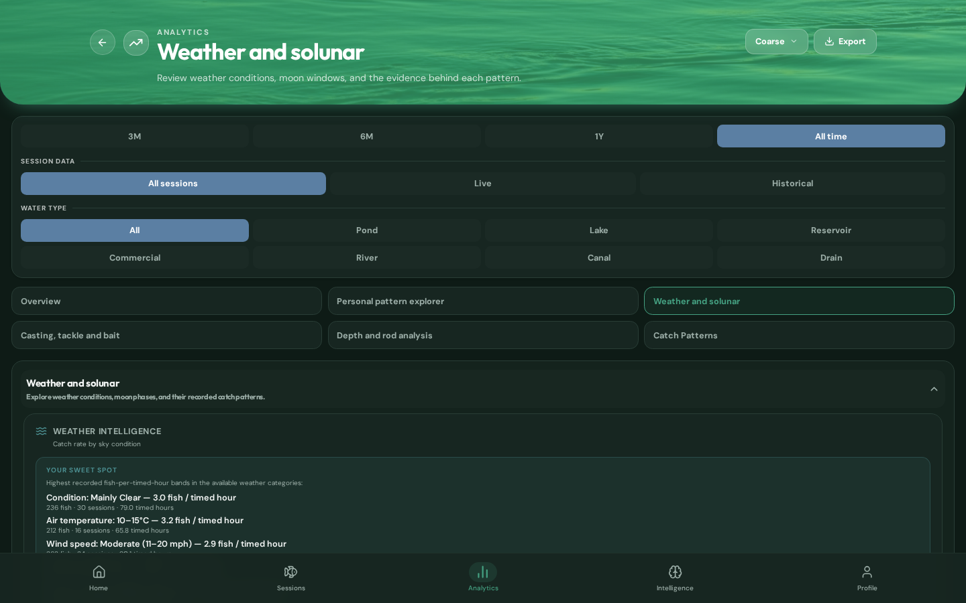This screenshot has height=603, width=966.
Task: Filter water type to River
Action: [367, 258]
